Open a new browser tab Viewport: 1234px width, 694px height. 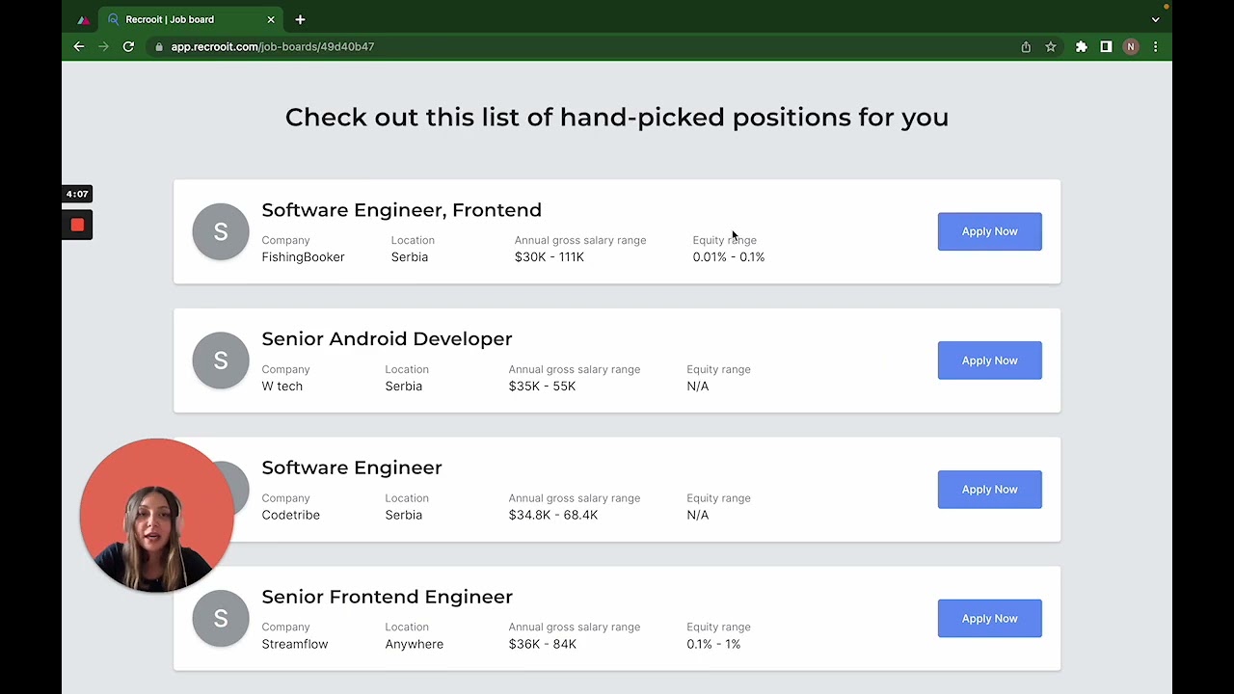(300, 19)
